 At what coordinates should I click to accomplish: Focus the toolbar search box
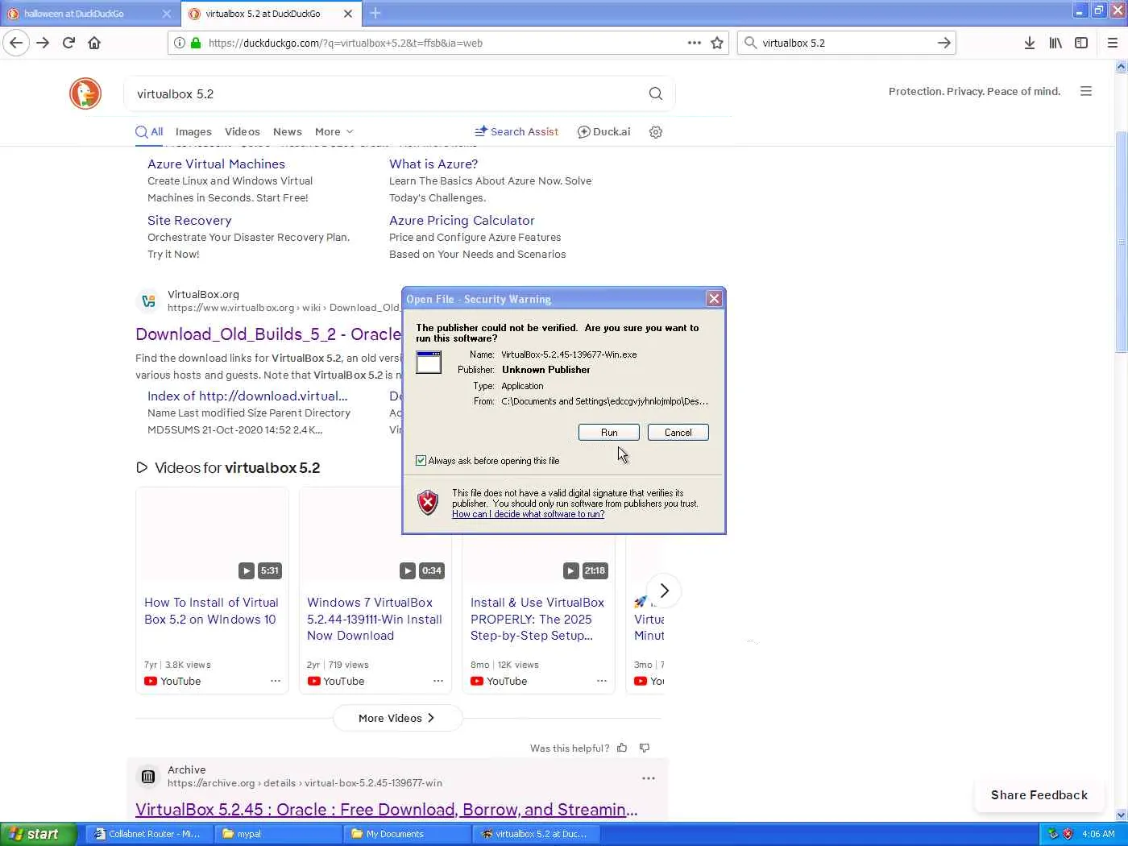click(x=846, y=43)
